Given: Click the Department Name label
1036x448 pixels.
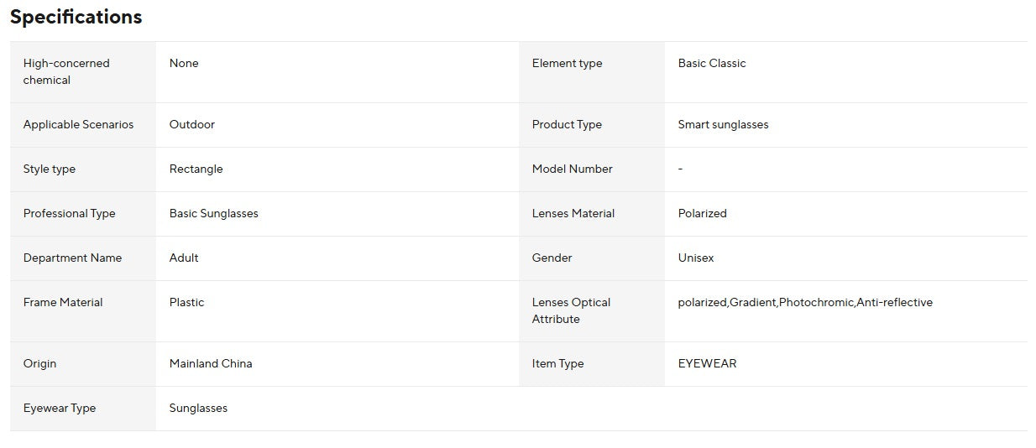Looking at the screenshot, I should (x=72, y=258).
